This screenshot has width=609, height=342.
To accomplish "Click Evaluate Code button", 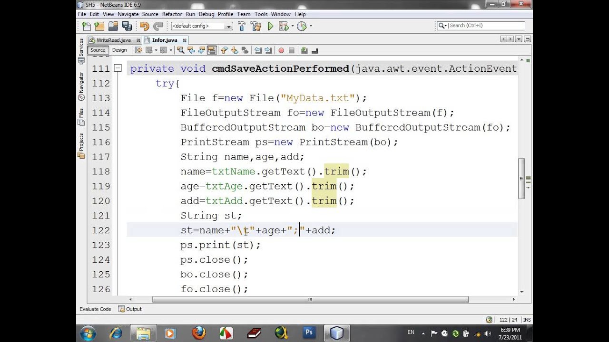I will click(x=95, y=309).
